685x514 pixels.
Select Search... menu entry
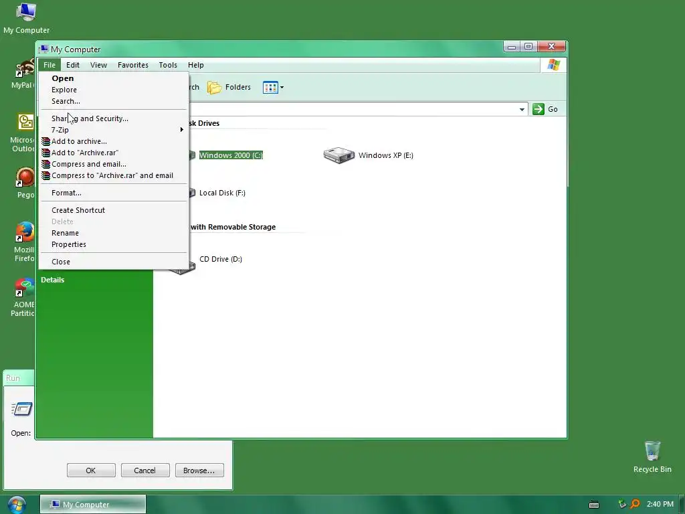(x=114, y=101)
